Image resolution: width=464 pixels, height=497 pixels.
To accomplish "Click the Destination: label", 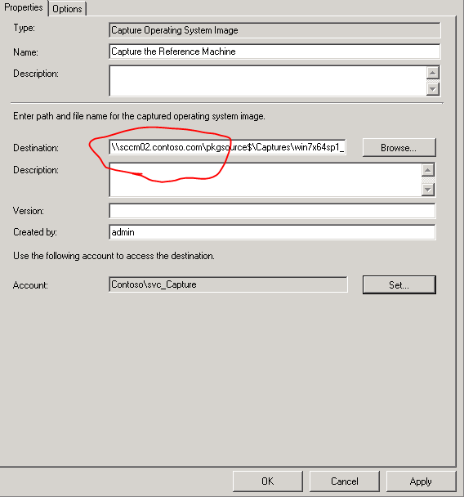I will 36,148.
